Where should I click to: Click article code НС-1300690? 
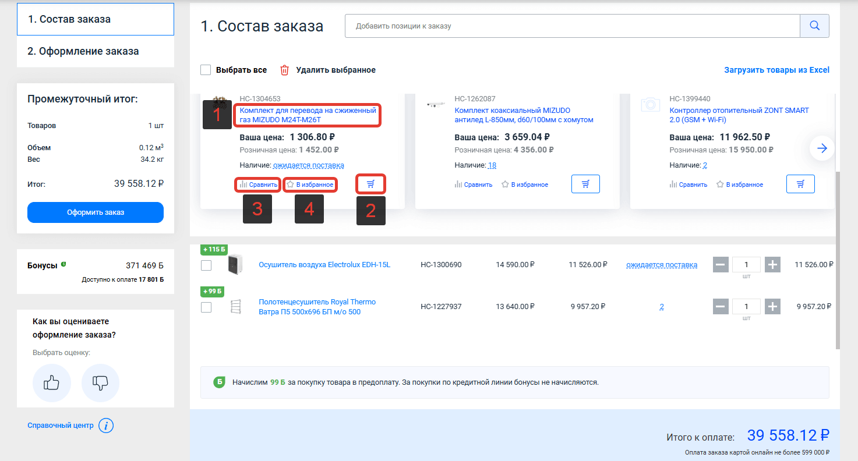pyautogui.click(x=441, y=265)
